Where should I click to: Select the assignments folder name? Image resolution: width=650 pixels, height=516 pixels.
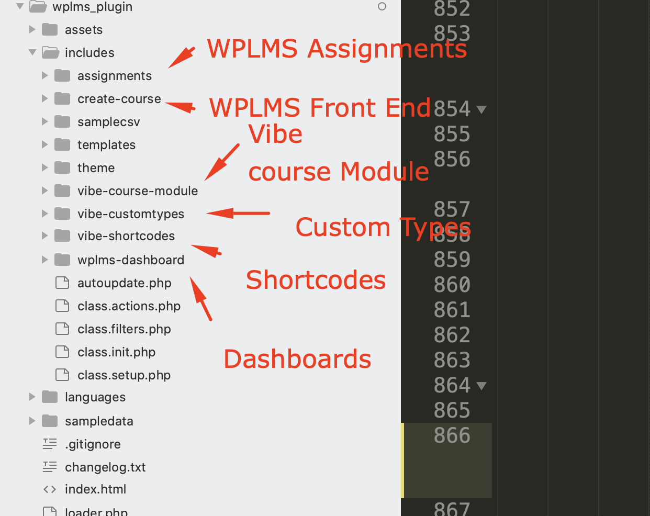click(x=115, y=76)
